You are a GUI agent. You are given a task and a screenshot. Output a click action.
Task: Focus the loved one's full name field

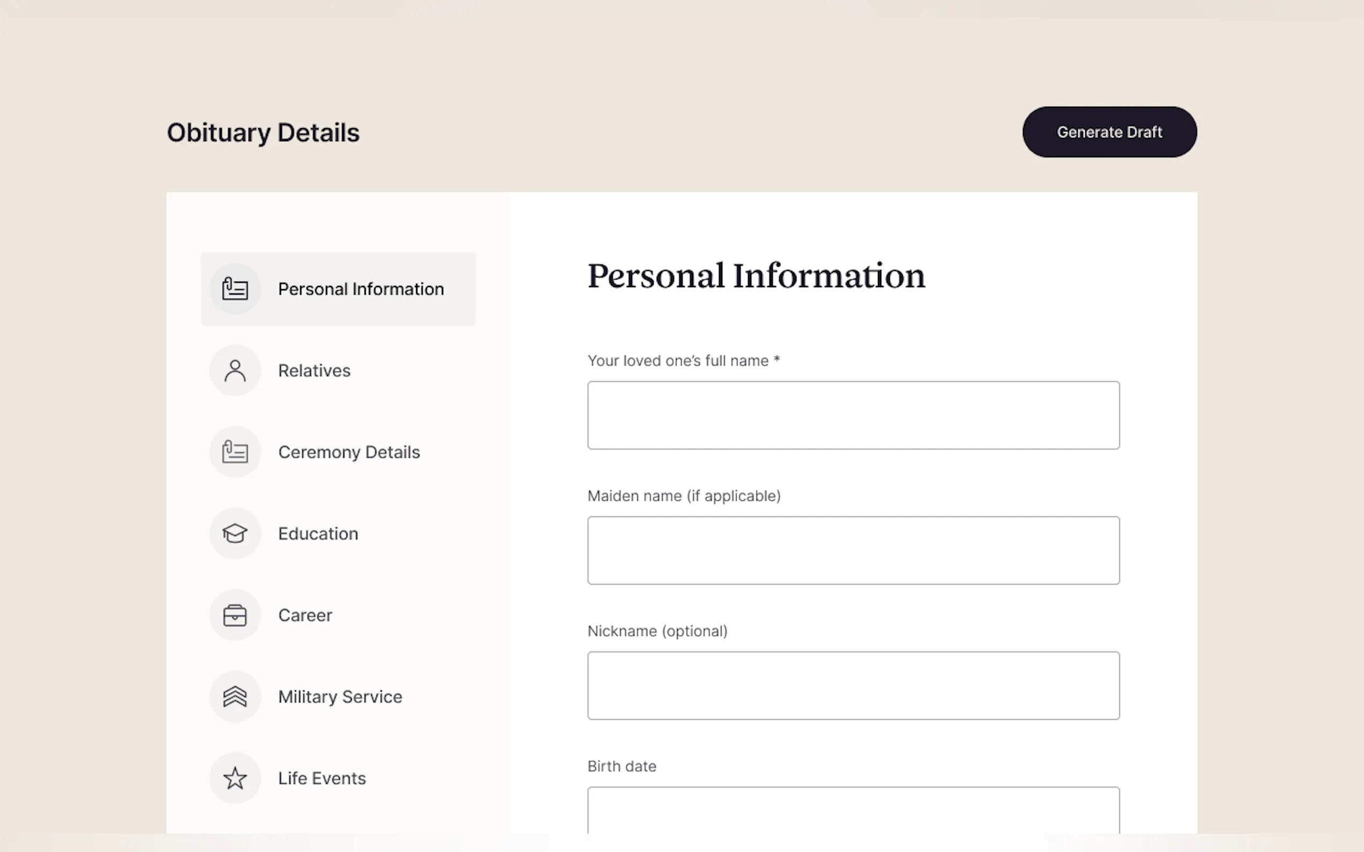(x=853, y=415)
